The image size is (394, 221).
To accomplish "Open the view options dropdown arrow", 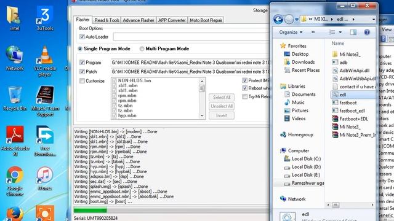I will pos(340,32).
